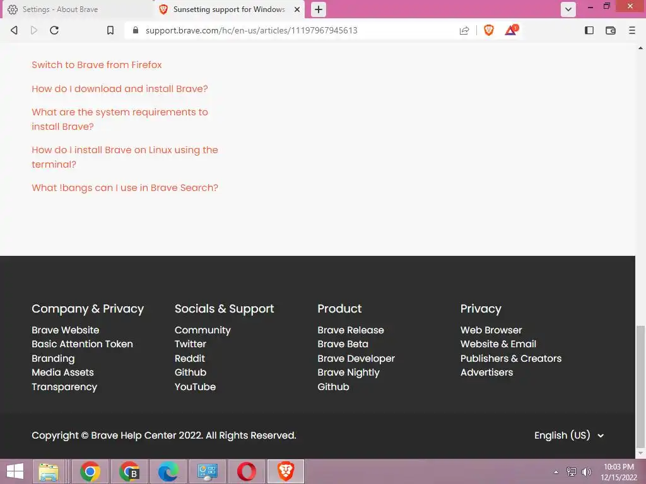This screenshot has height=484, width=646.
Task: Switch to the Settings - About Brave tab
Action: click(78, 9)
